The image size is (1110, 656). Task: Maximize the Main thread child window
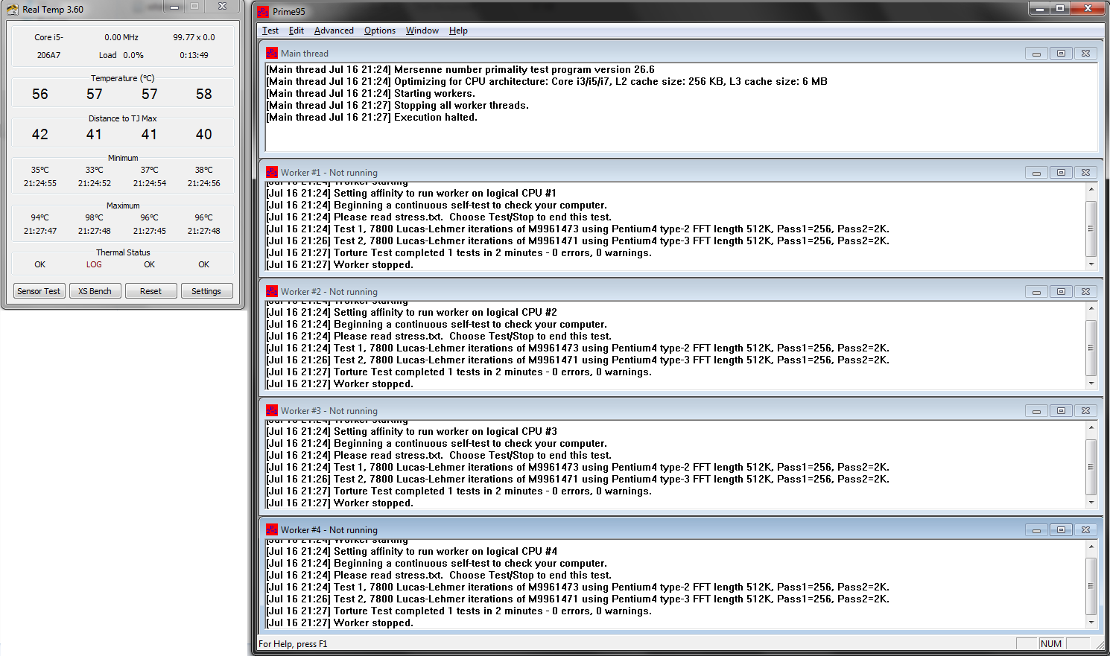[x=1061, y=54]
